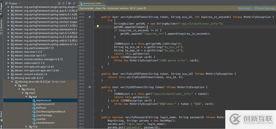Collapse the Minxing-java-sdk-6.0.0.jar node

click(12, 82)
